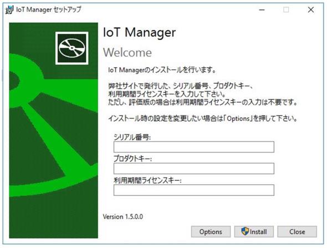The image size is (327, 248).
Task: Click the Options button
Action: pos(211,232)
